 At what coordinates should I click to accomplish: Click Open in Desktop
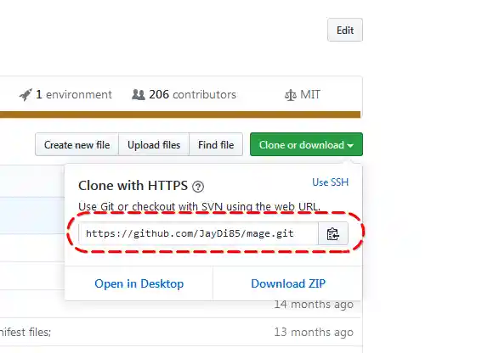point(139,283)
